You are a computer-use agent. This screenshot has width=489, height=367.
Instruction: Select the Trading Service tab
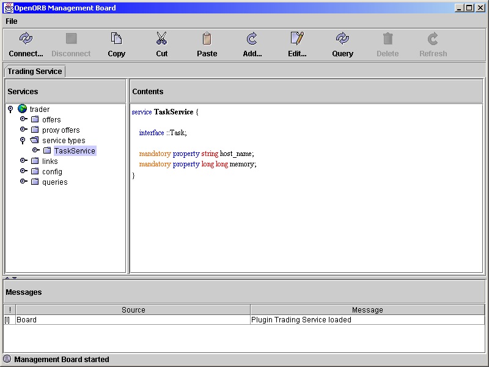35,71
